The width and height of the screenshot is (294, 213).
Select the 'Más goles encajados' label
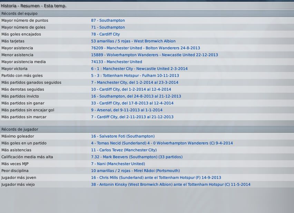click(x=21, y=34)
